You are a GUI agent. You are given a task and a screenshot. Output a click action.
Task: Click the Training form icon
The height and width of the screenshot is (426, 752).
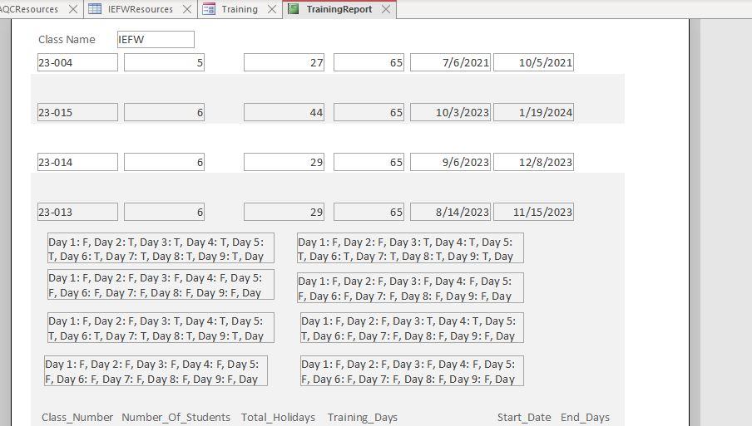(x=209, y=9)
